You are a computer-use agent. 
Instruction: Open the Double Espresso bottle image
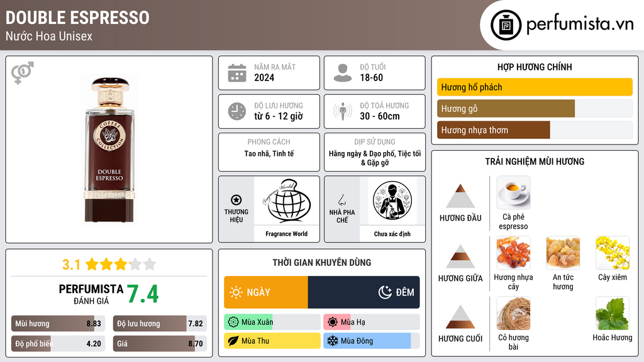pyautogui.click(x=109, y=150)
